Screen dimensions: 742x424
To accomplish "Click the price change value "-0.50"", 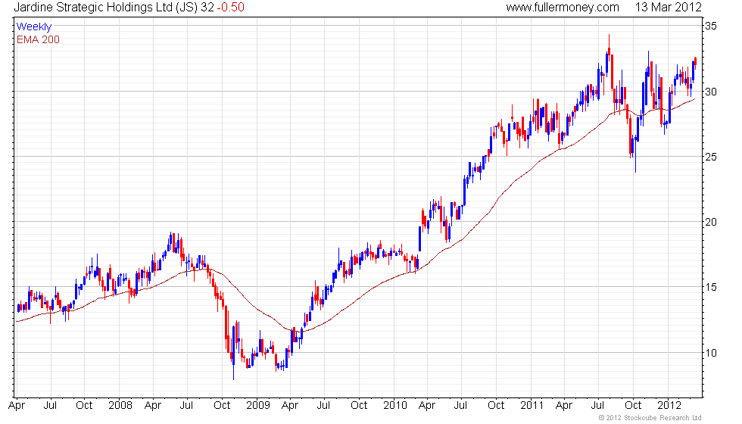I will click(x=230, y=7).
